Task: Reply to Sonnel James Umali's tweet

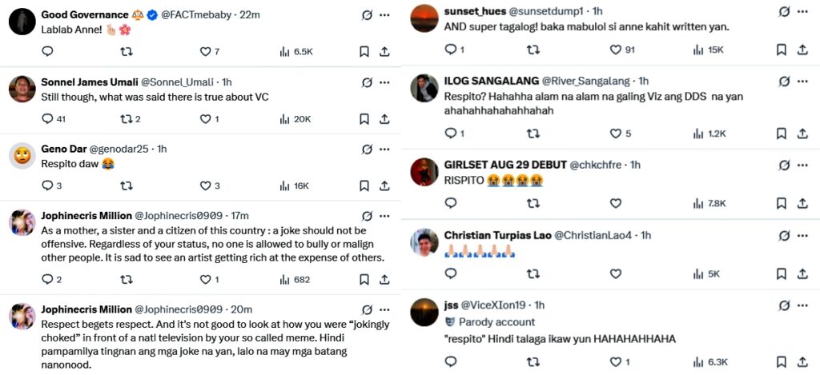Action: coord(47,119)
